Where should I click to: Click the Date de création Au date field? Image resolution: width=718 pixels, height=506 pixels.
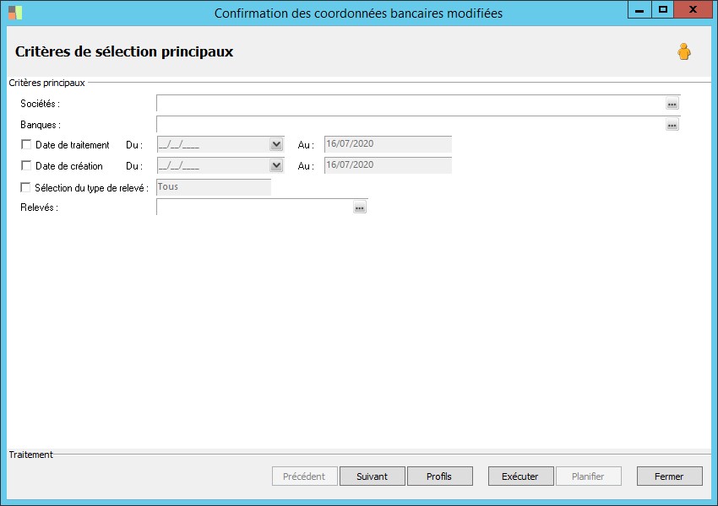click(388, 165)
